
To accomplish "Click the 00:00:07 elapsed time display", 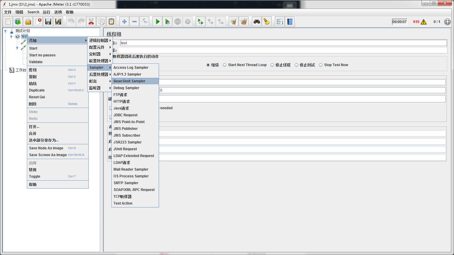I will tap(399, 22).
